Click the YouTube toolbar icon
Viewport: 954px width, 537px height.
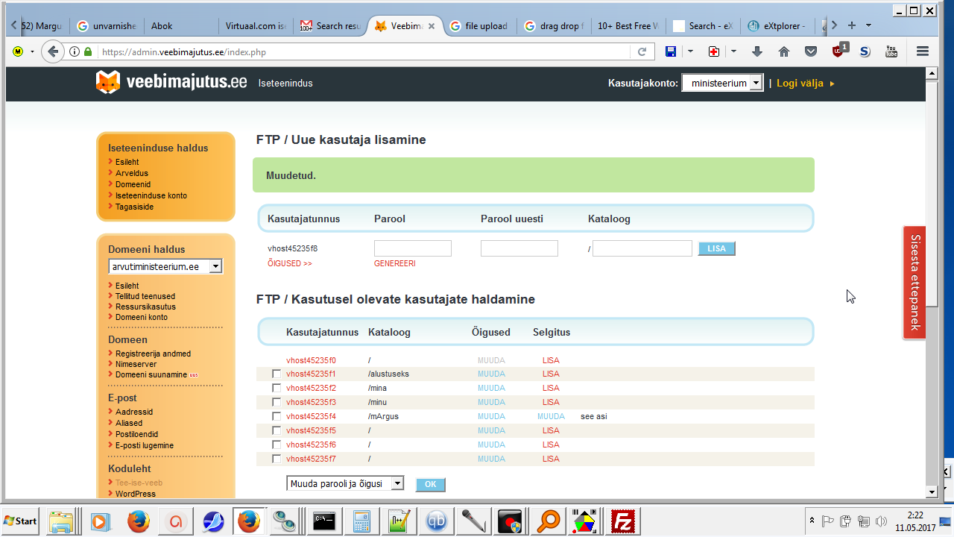(x=891, y=51)
